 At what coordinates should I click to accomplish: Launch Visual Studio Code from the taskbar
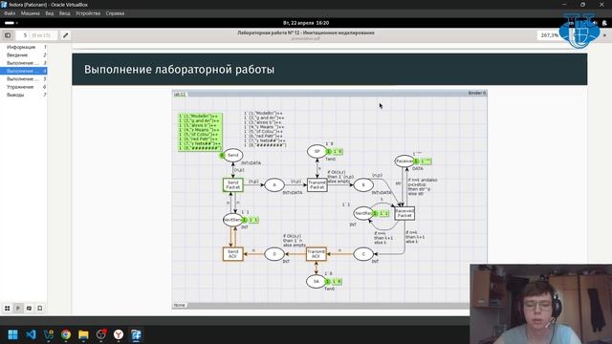(31, 334)
